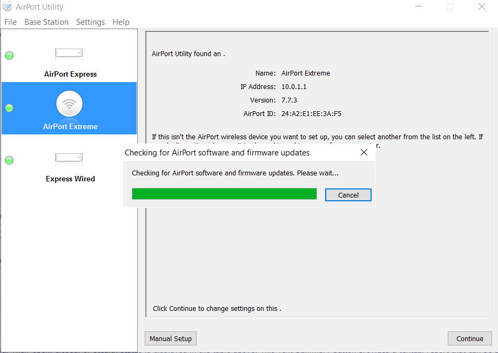The height and width of the screenshot is (353, 498).
Task: Click green status light beside AirPort Express
Action: pyautogui.click(x=9, y=56)
